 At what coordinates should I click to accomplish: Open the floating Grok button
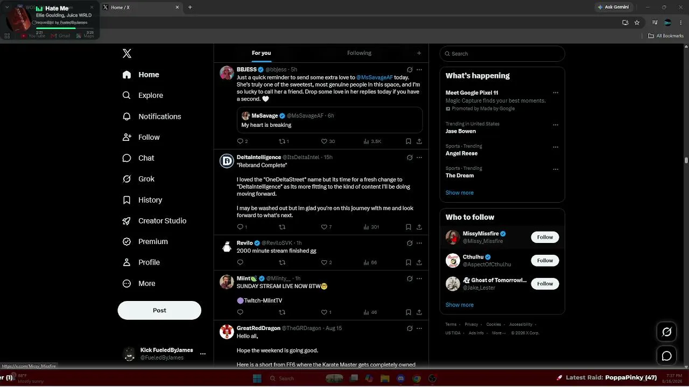666,332
